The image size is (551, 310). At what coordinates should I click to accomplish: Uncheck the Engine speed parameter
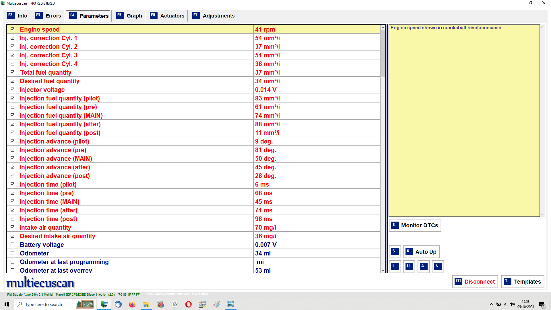13,29
